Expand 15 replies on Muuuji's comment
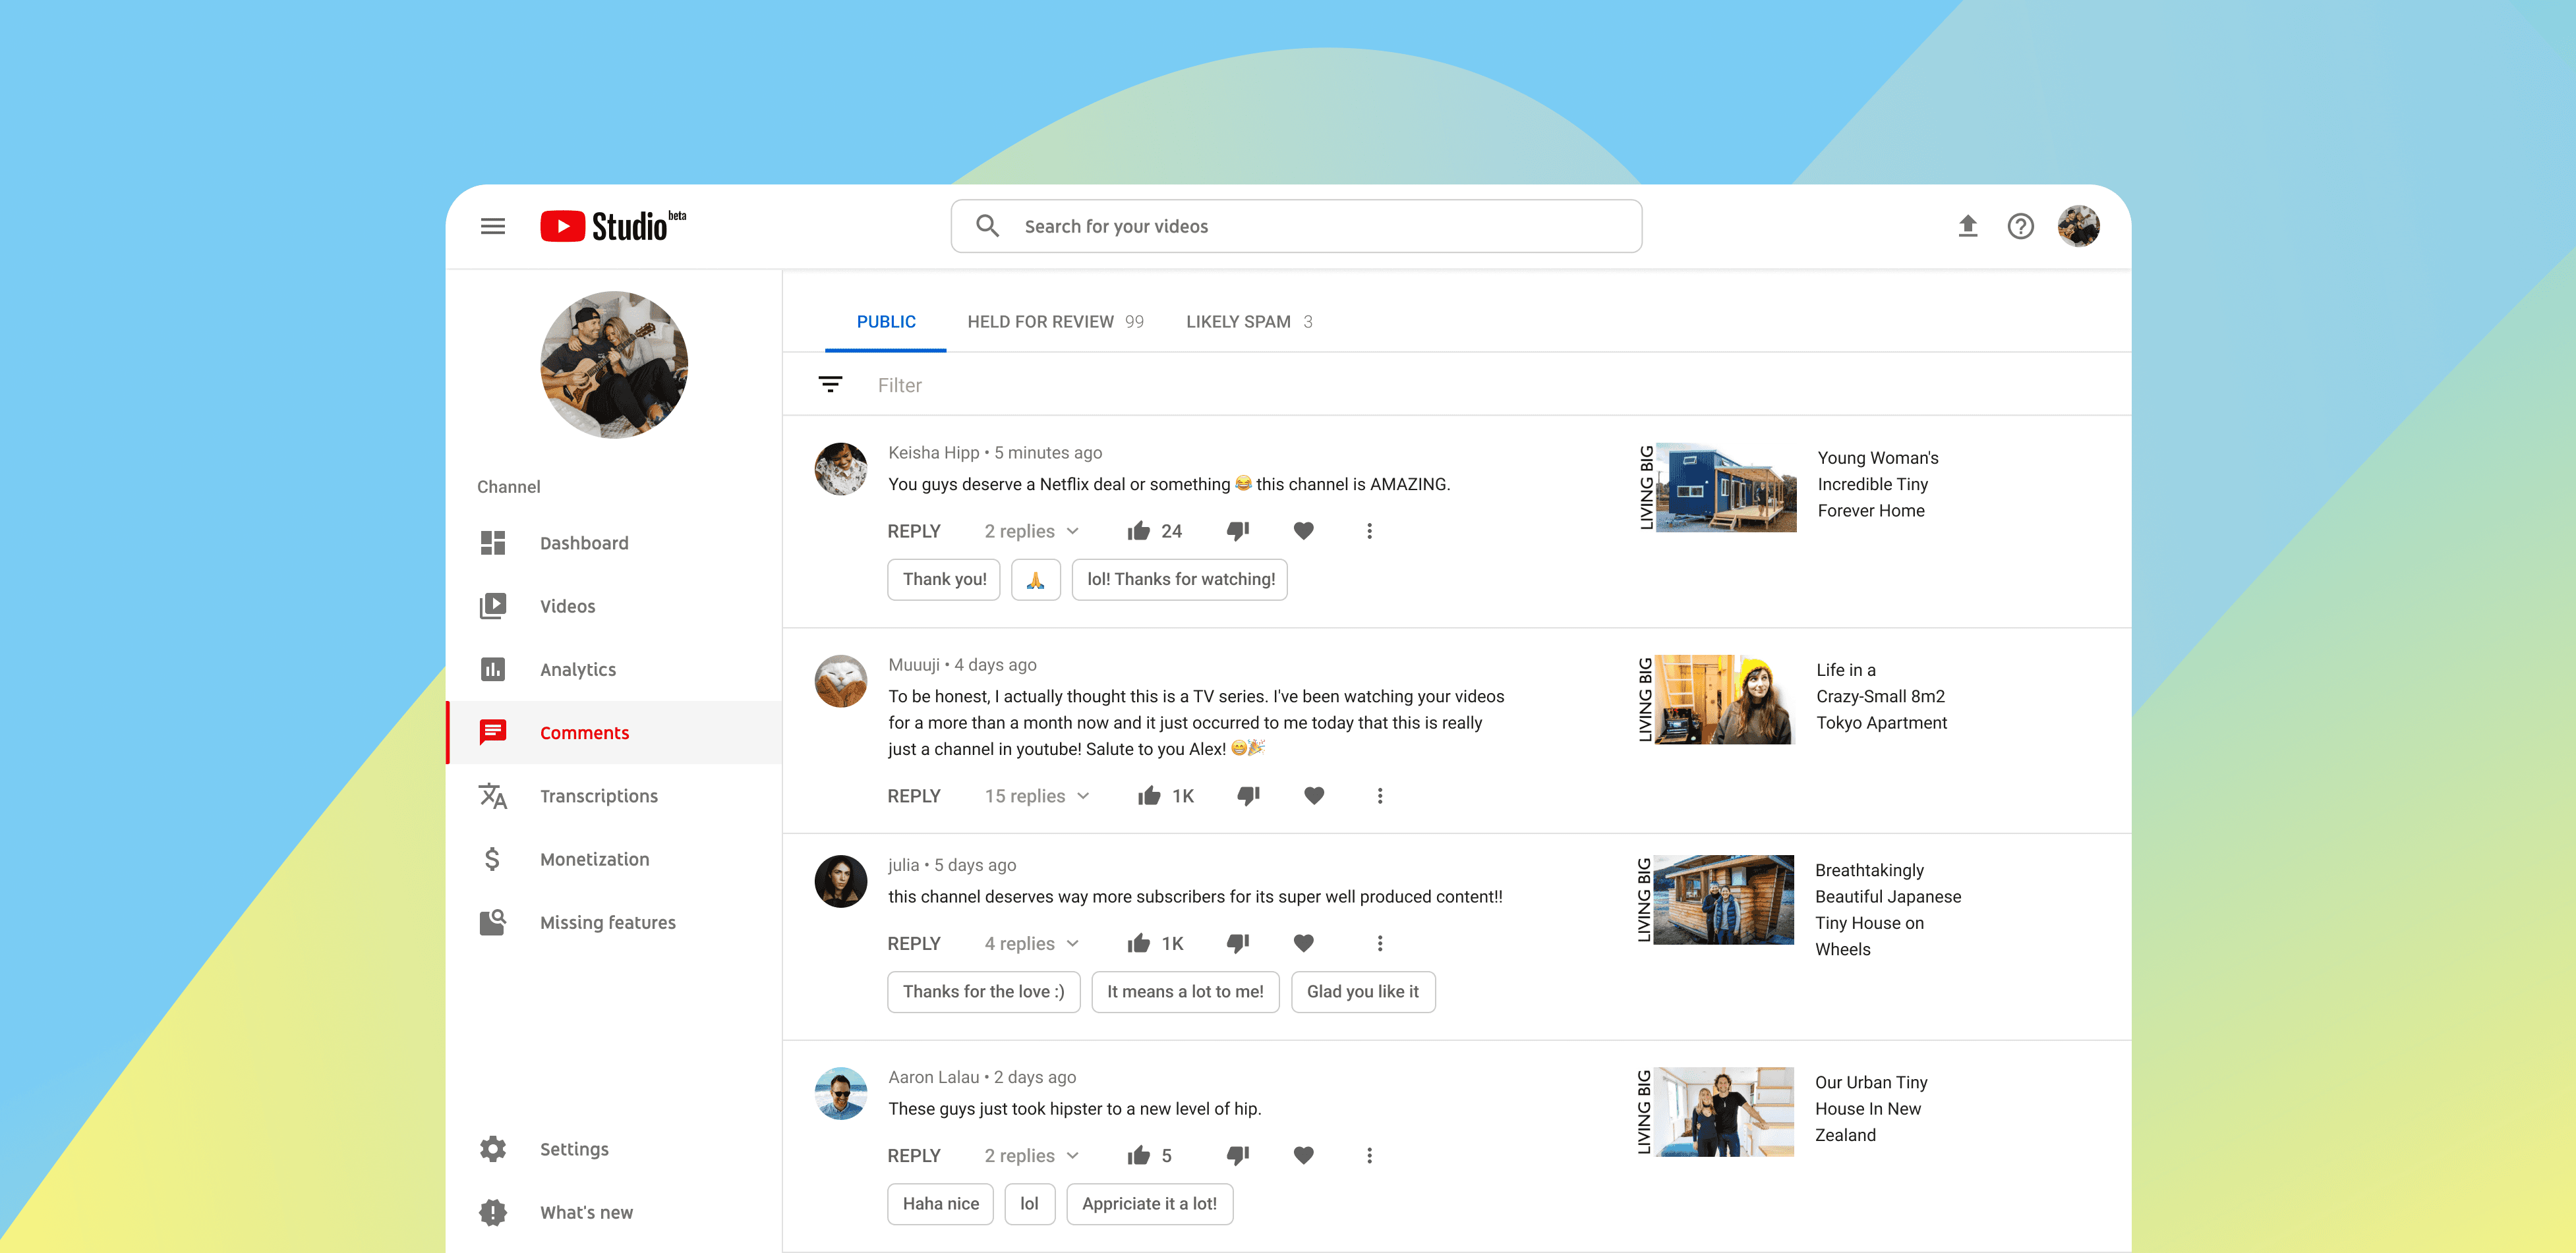The height and width of the screenshot is (1253, 2576). (1036, 795)
